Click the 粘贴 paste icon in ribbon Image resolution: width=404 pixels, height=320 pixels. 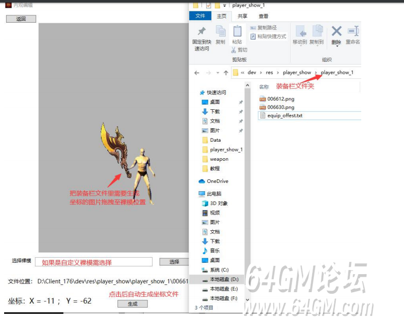(237, 31)
